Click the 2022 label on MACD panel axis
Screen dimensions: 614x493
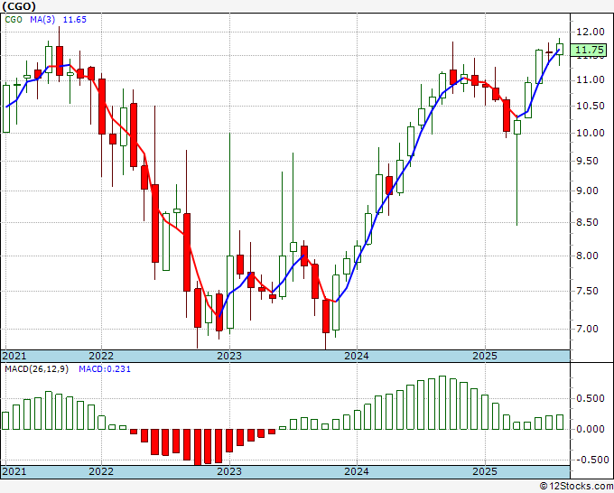point(101,471)
